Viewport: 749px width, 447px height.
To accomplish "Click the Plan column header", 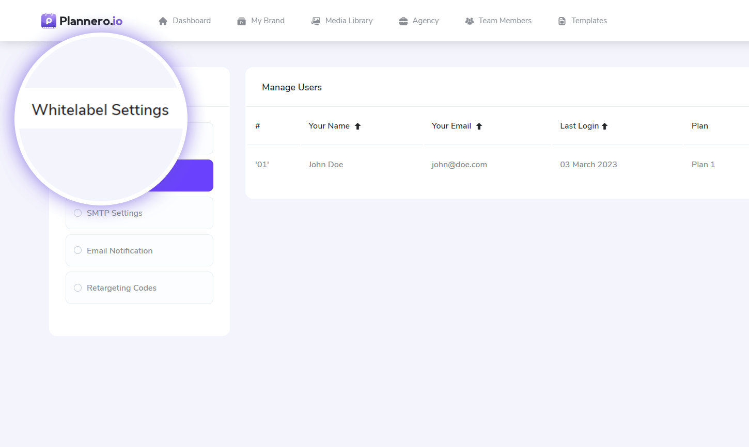I will (699, 126).
